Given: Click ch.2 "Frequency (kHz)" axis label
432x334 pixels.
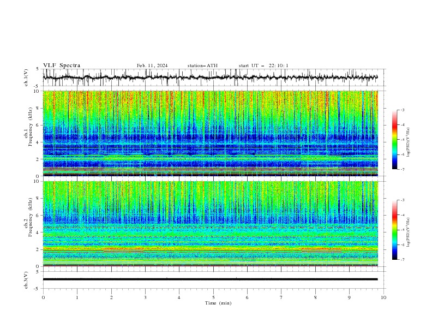Looking at the screenshot, I should [31, 217].
